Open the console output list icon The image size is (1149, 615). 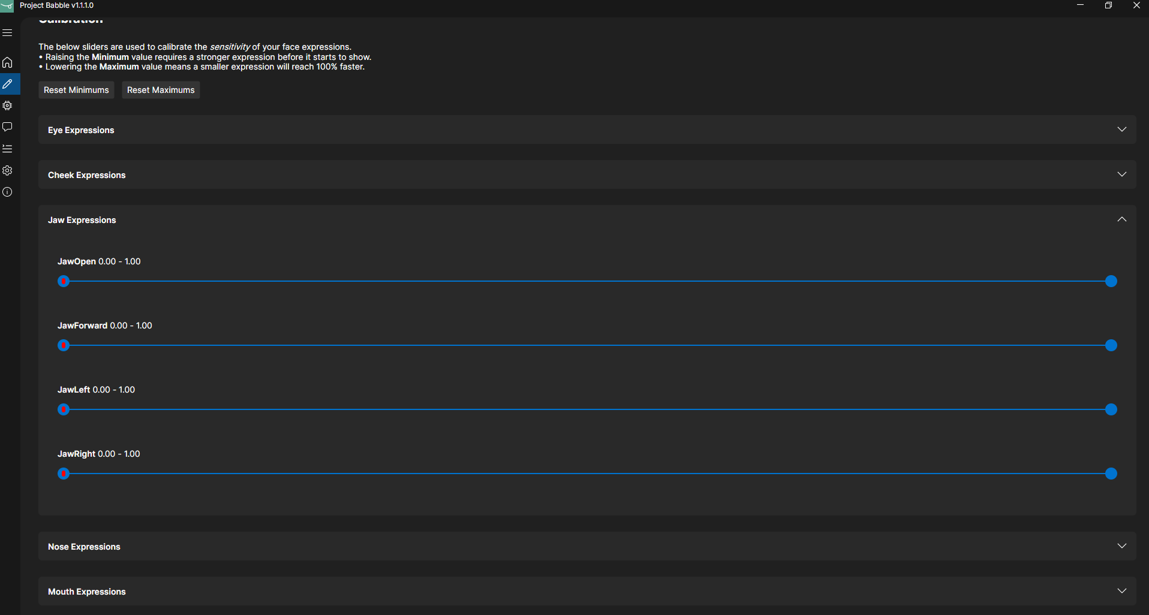tap(7, 149)
